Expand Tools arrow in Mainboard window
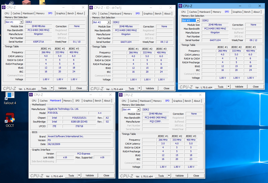Screen dimensions: 268x183 79,175
